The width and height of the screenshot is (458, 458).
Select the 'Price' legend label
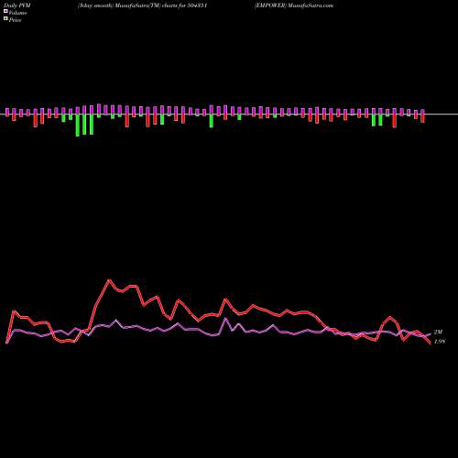pos(15,20)
